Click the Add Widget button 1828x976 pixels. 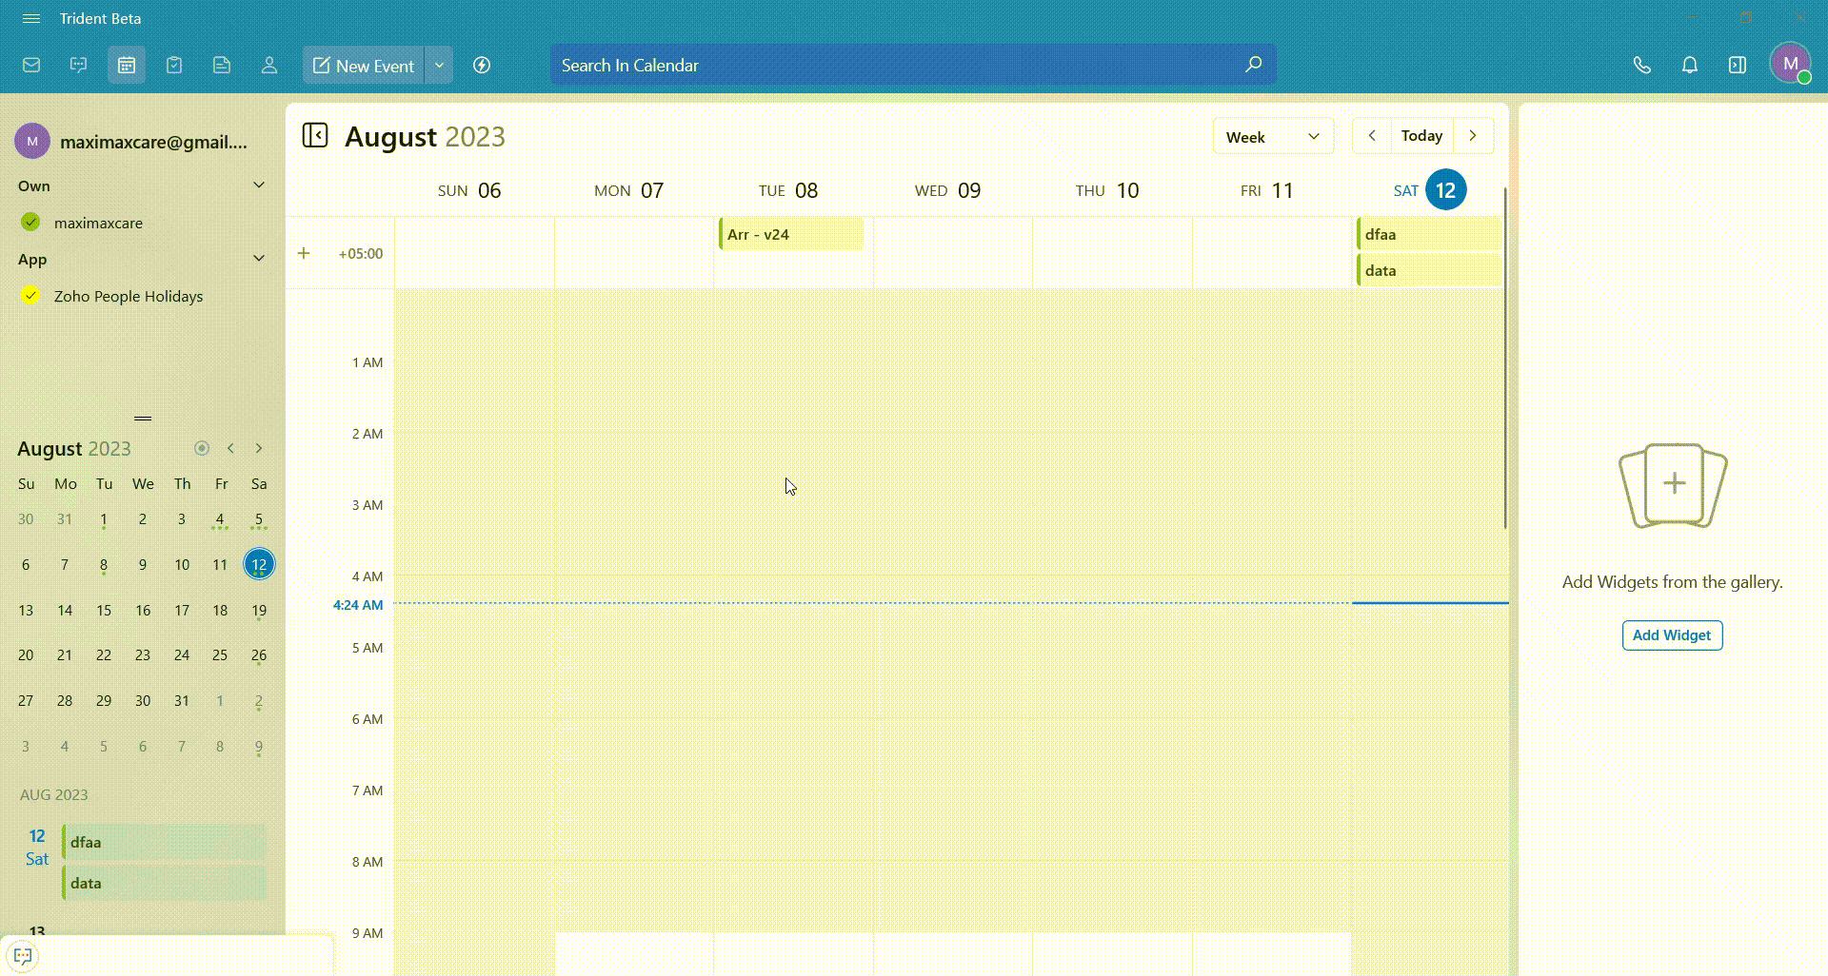(1671, 635)
